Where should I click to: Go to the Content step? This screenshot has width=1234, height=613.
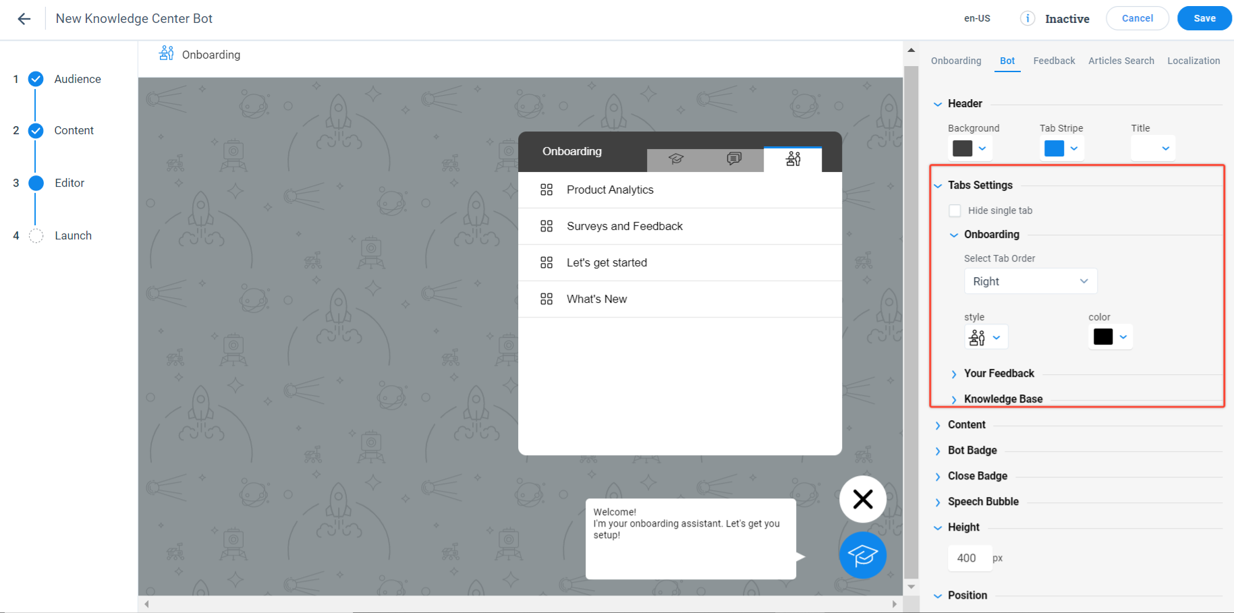coord(74,130)
